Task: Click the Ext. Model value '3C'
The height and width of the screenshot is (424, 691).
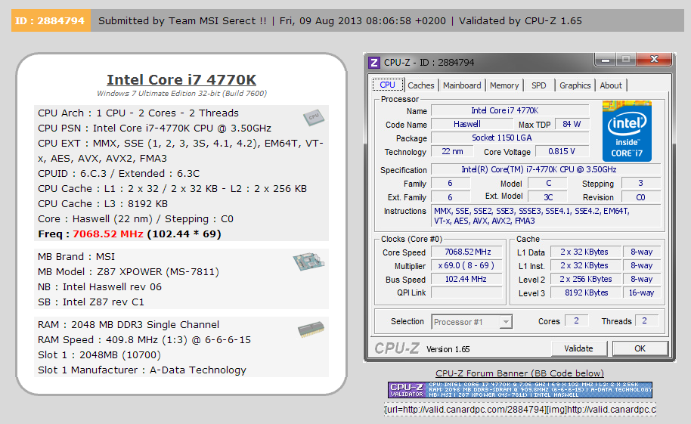Action: pyautogui.click(x=548, y=197)
